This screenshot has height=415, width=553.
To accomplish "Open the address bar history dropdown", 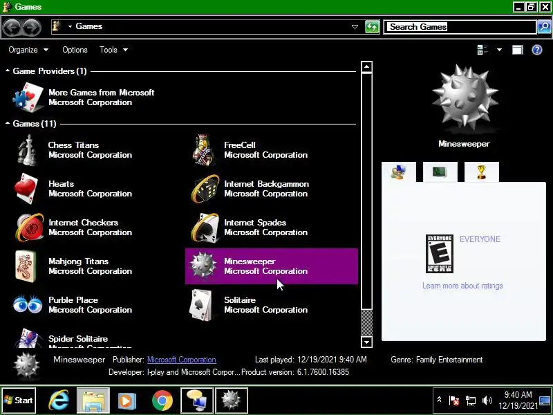I will coord(355,27).
